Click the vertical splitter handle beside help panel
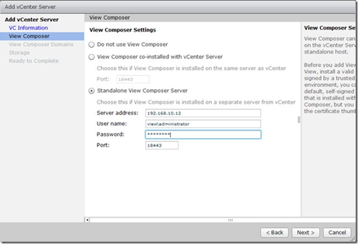Screen dimensions: 358x244 [x=299, y=119]
